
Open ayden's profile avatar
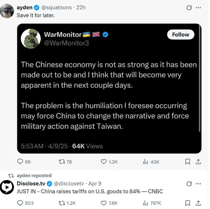[7, 11]
